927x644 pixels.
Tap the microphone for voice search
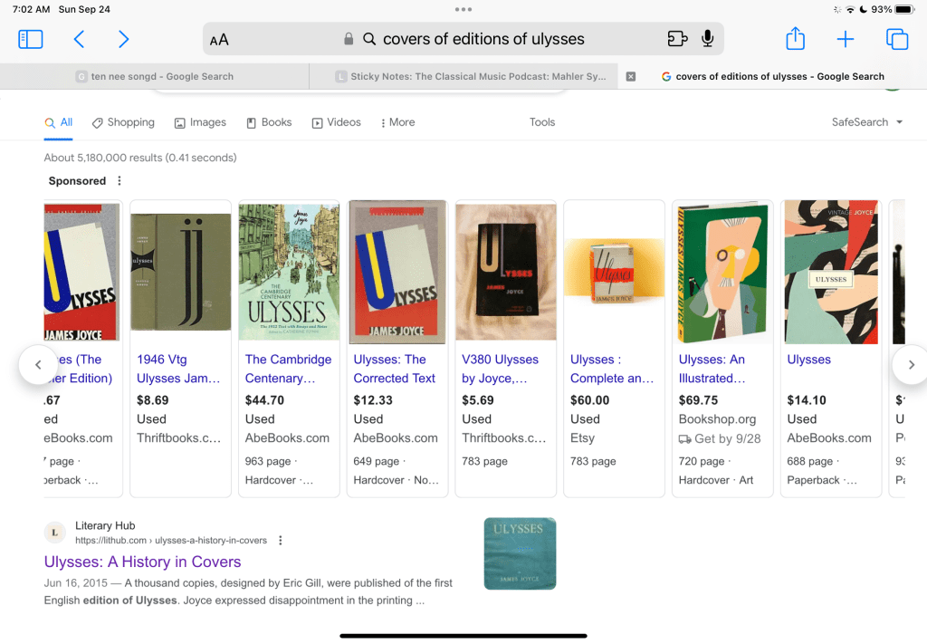707,39
